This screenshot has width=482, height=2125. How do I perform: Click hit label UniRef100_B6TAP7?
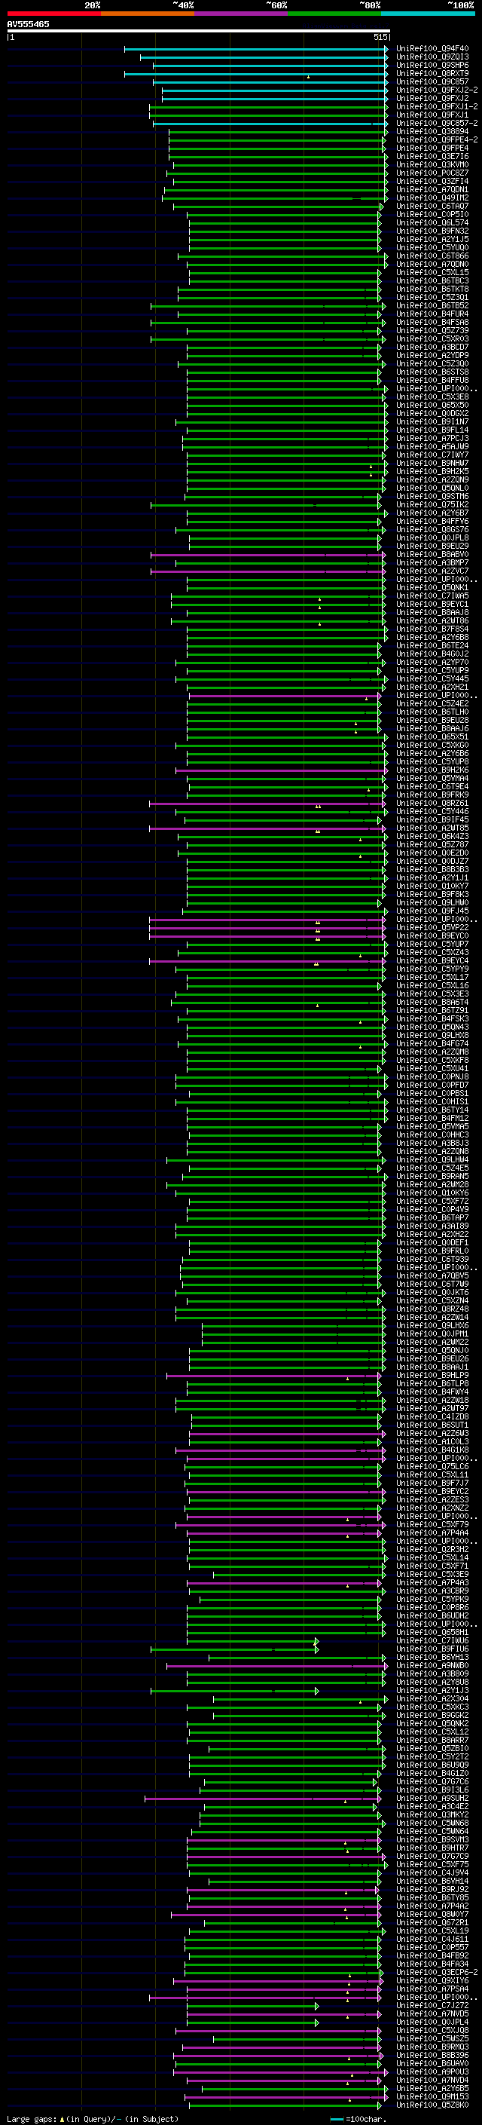point(432,1217)
